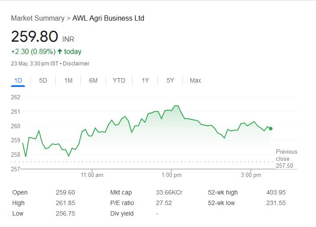
Task: Open the Max range tab
Action: coord(195,80)
